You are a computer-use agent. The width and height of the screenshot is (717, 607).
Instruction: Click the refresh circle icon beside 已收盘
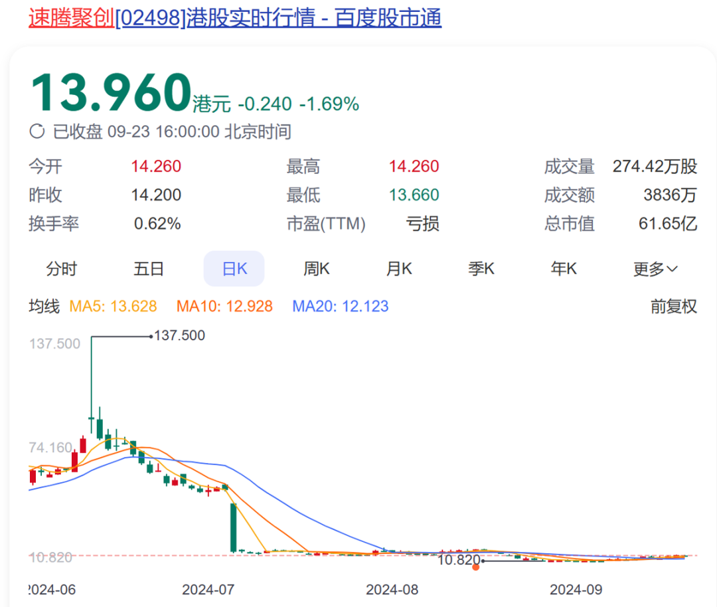pyautogui.click(x=37, y=131)
